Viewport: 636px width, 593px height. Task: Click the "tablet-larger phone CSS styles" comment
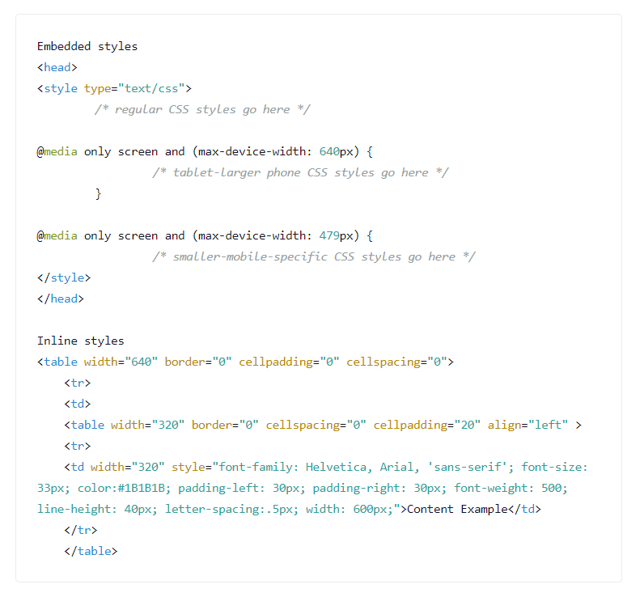(x=299, y=172)
